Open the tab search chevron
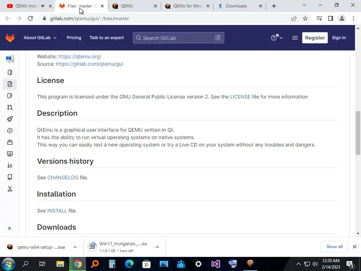Viewport: 361px width, 271px height. coord(304,5)
